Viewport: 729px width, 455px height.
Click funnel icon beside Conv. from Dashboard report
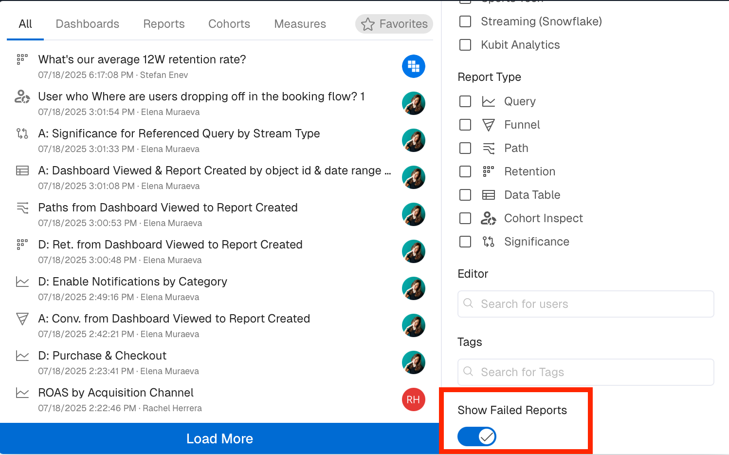pyautogui.click(x=22, y=319)
